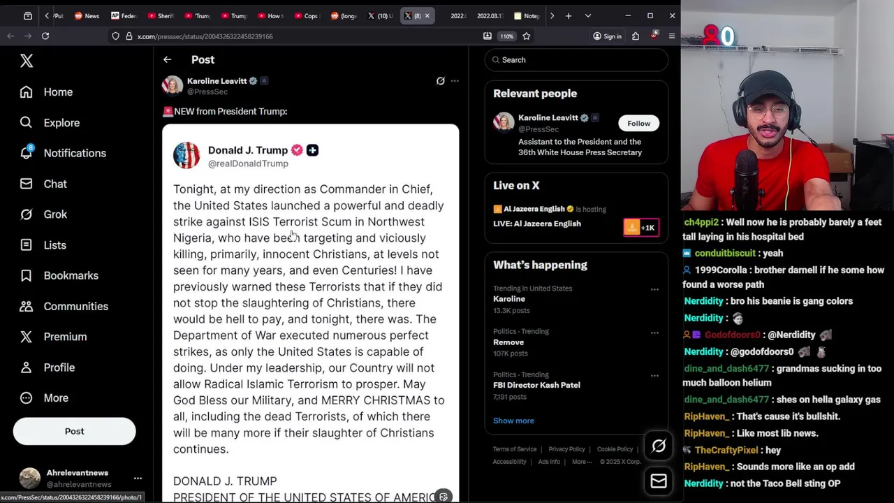Open Grok in the sidebar

43,214
